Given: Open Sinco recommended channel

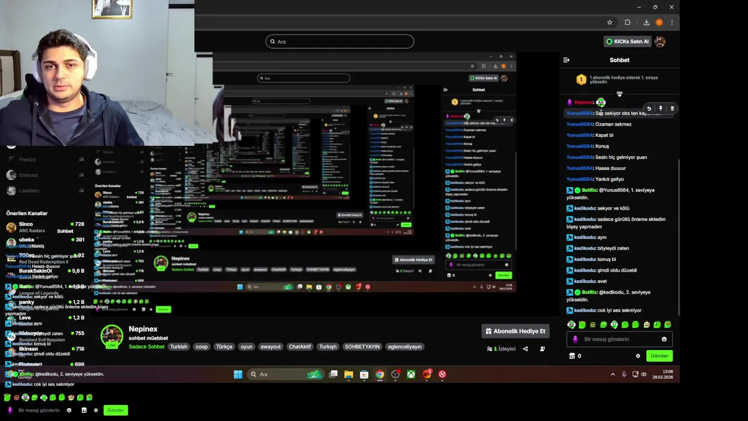Looking at the screenshot, I should 45,227.
